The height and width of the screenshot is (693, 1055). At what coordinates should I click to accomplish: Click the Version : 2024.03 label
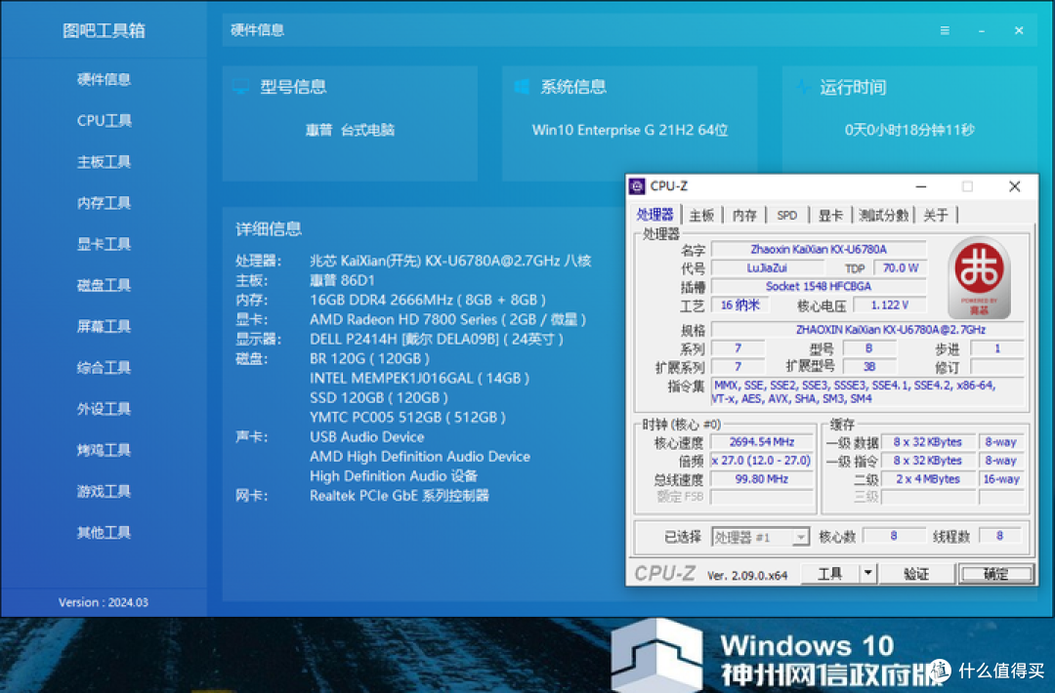click(103, 602)
